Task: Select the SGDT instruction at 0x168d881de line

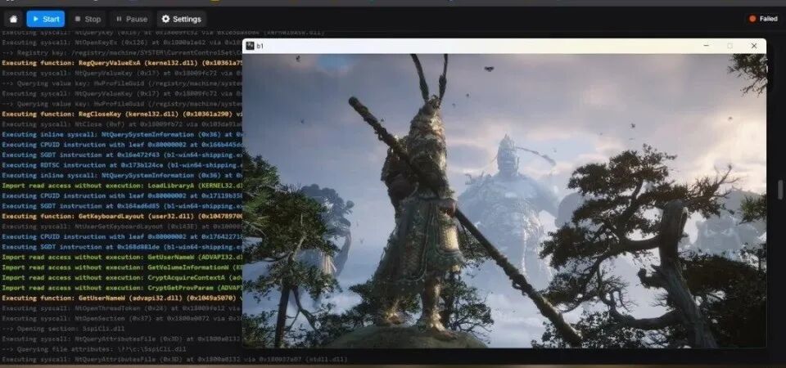Action: (122, 247)
